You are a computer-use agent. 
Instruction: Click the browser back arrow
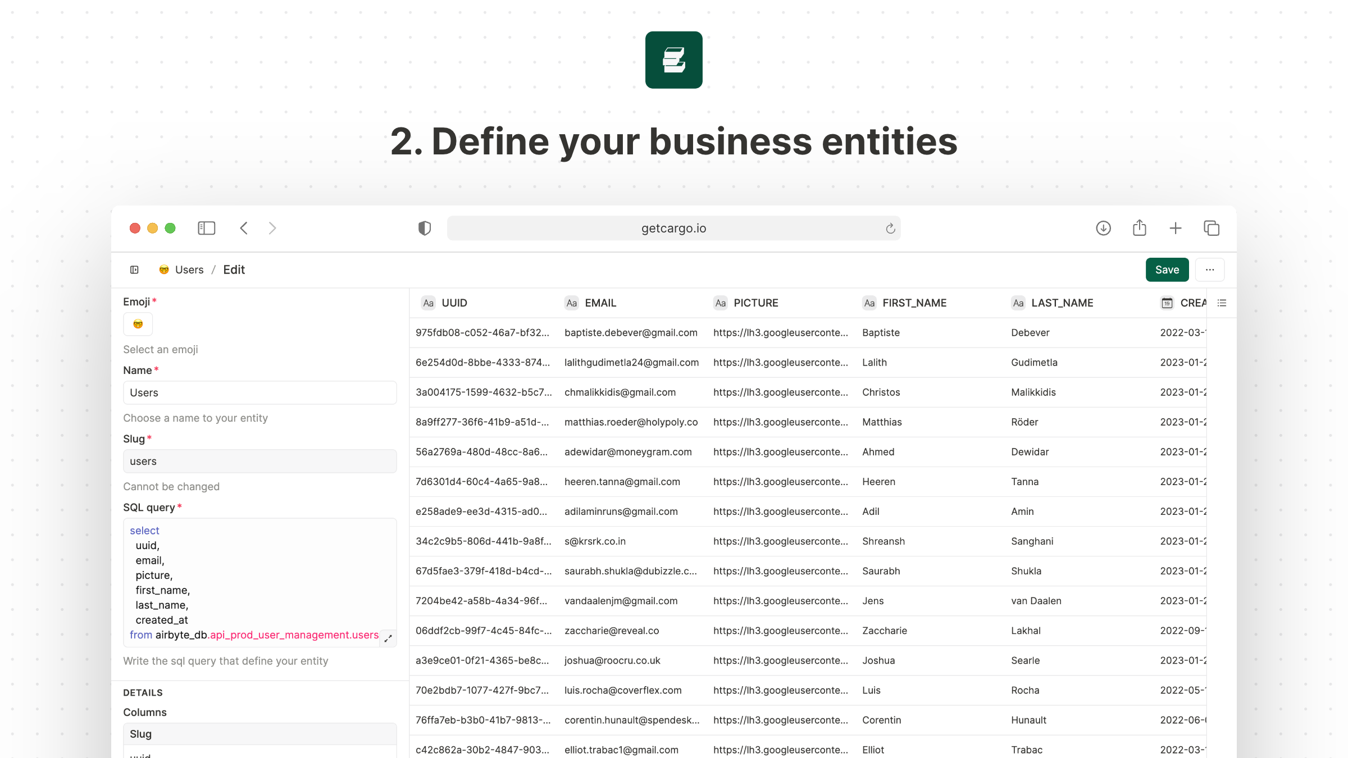point(244,228)
